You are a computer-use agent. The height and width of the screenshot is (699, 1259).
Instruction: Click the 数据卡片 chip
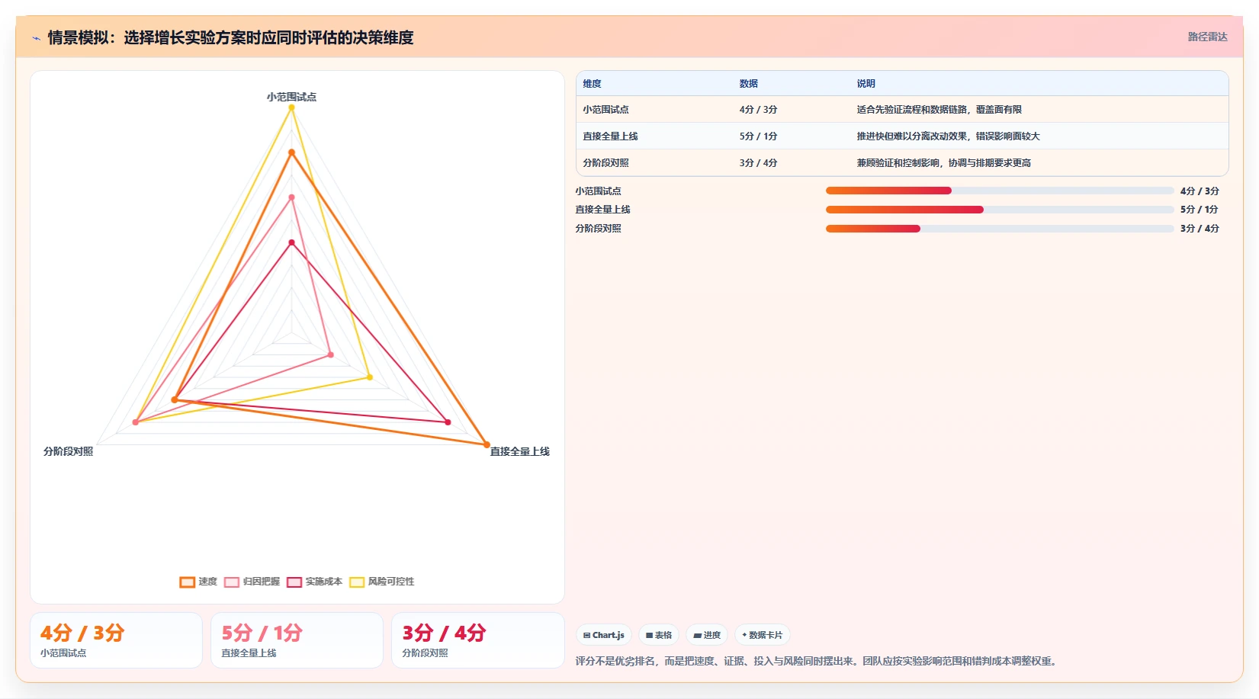(763, 635)
